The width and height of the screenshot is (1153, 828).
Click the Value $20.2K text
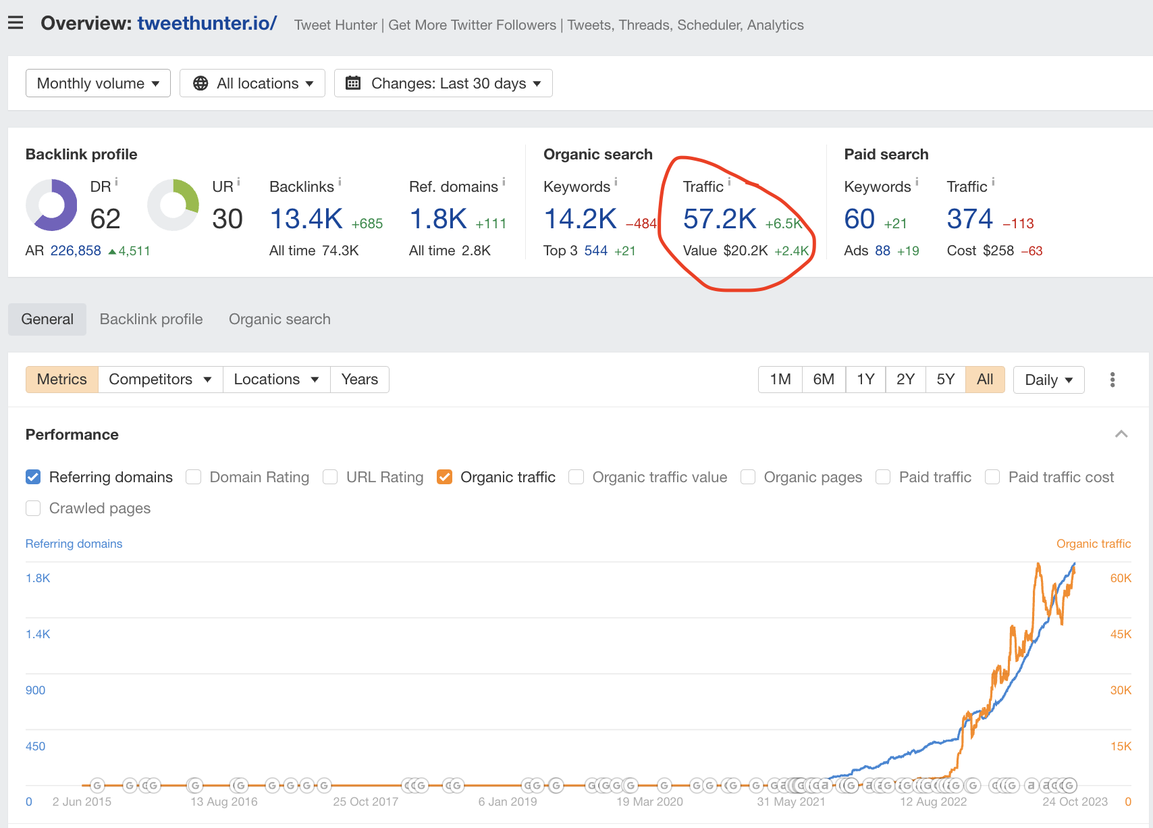point(726,251)
